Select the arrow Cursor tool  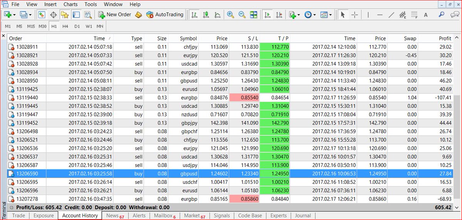(x=343, y=15)
